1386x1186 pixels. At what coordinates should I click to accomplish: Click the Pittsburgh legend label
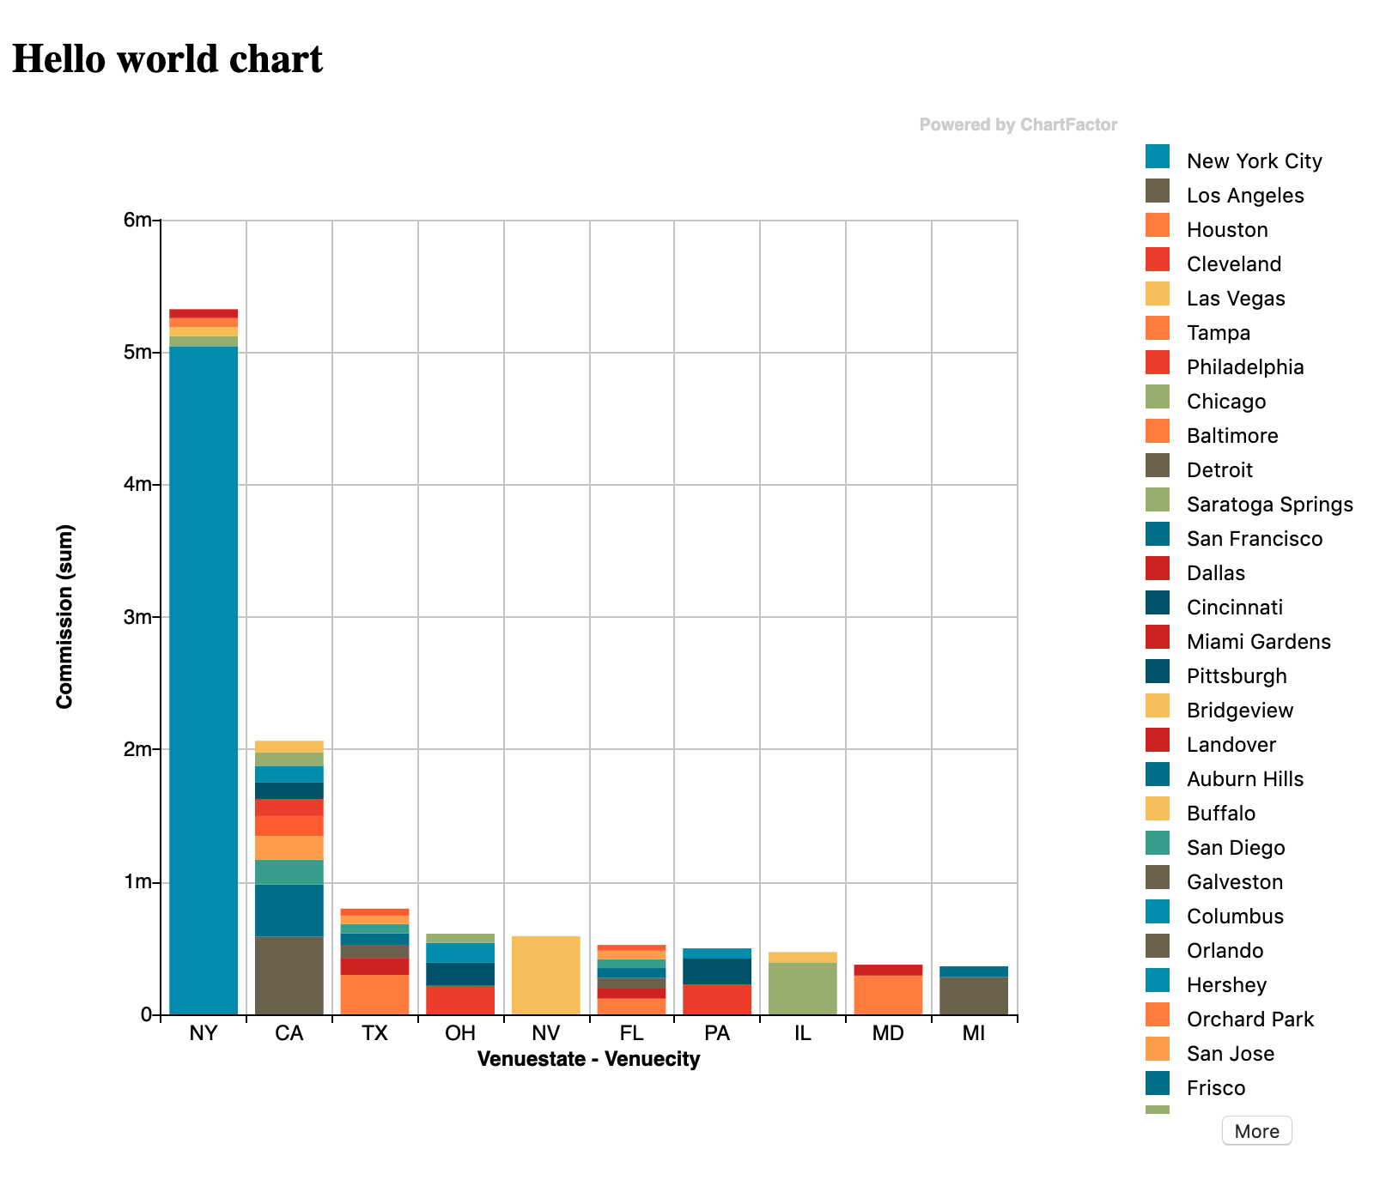point(1236,676)
